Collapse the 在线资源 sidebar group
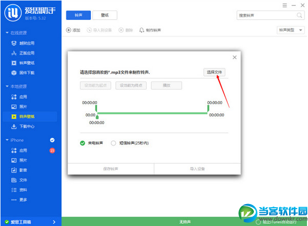This screenshot has height=226, width=308. (7, 33)
